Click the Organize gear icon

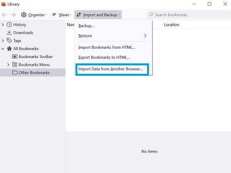tap(24, 15)
